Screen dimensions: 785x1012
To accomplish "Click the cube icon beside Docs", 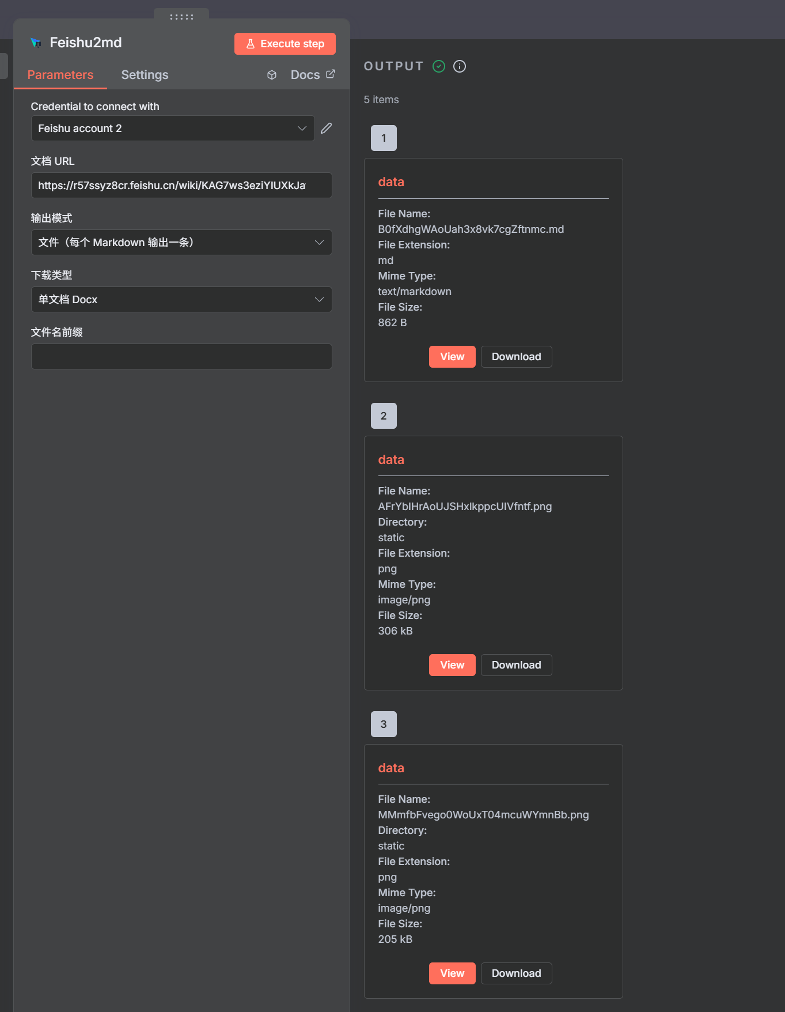I will [x=272, y=75].
